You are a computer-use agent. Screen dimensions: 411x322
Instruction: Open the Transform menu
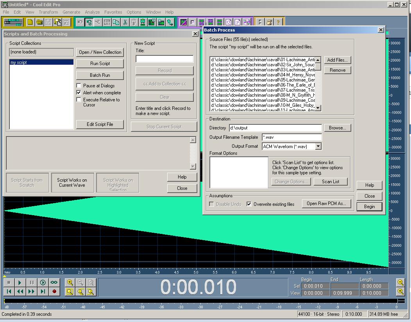coord(48,12)
